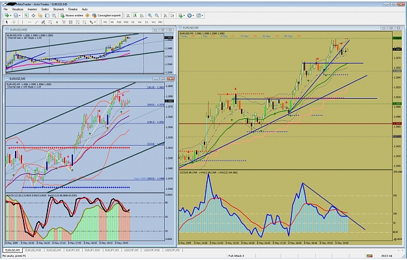The width and height of the screenshot is (407, 260).
Task: Open the Strategy Tester icon
Action: [54, 16]
